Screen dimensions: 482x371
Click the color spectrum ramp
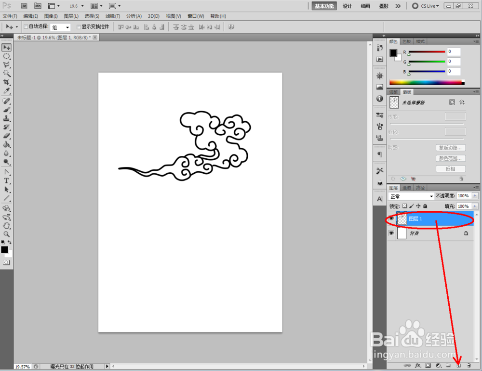427,82
